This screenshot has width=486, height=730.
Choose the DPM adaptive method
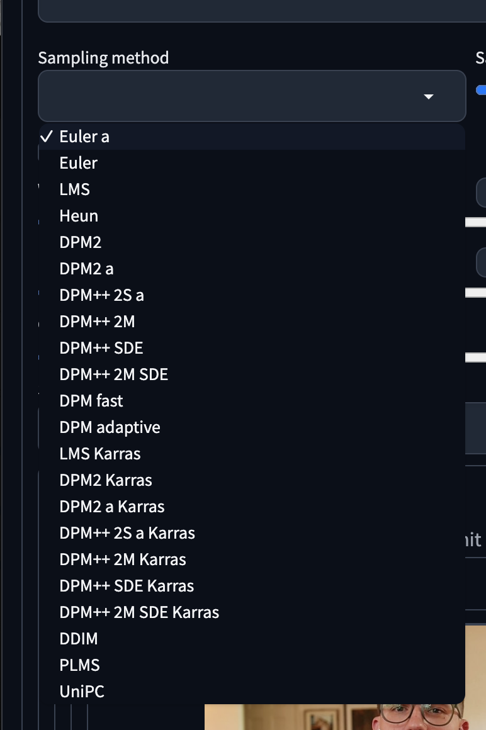click(x=110, y=427)
